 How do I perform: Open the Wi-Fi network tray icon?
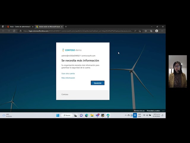point(144,115)
